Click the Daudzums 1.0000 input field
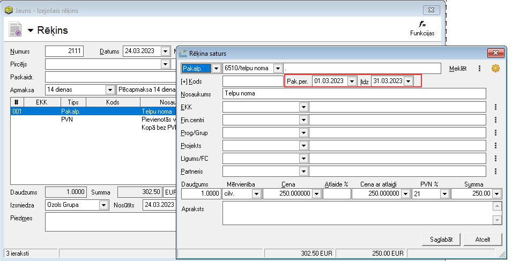The height and width of the screenshot is (261, 512). 201,193
